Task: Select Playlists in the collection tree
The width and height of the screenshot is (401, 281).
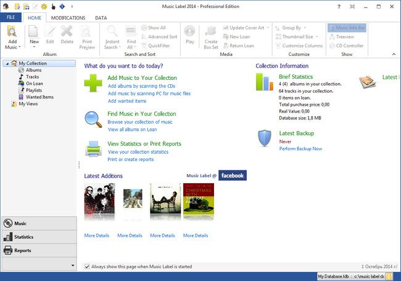Action: [x=34, y=90]
